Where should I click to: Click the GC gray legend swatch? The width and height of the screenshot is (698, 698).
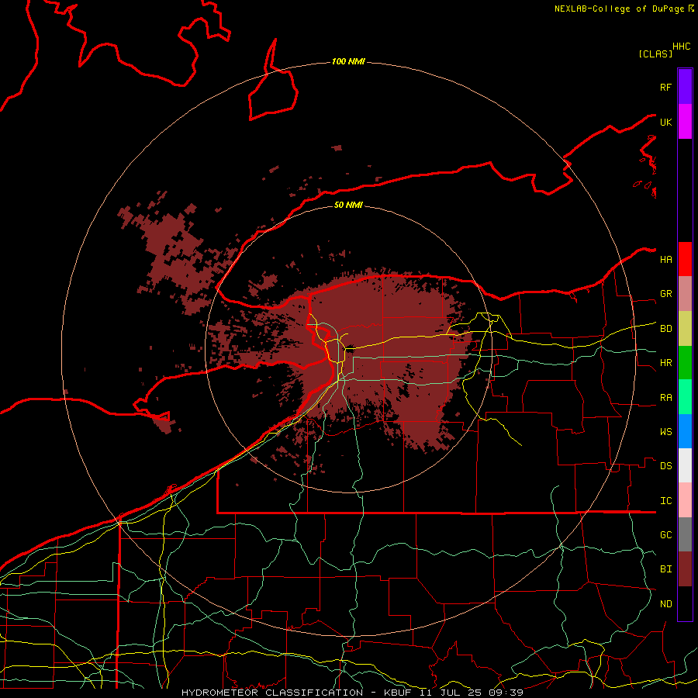[x=685, y=534]
